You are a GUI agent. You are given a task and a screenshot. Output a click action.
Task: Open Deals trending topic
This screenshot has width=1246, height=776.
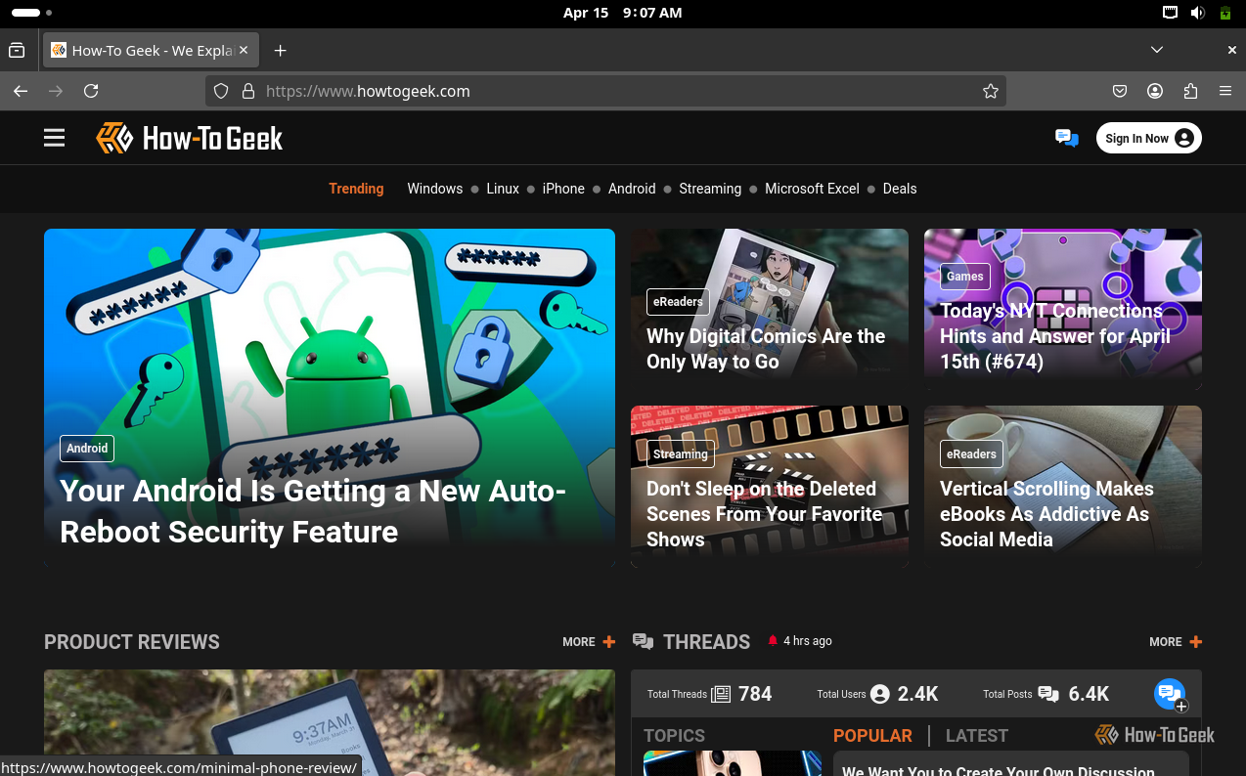pyautogui.click(x=900, y=189)
